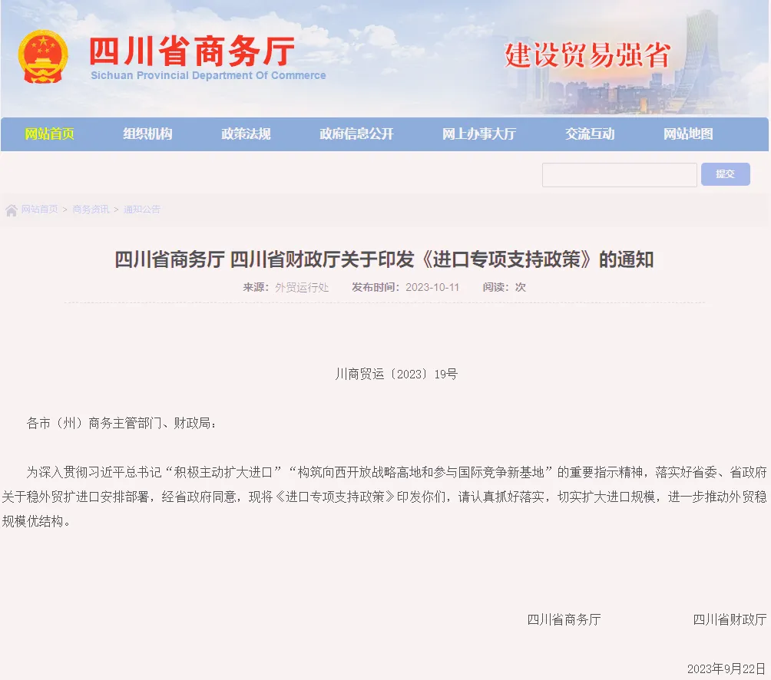Screen dimensions: 771x680
Task: Go to 网站首页 breadcrumb link
Action: [x=39, y=210]
